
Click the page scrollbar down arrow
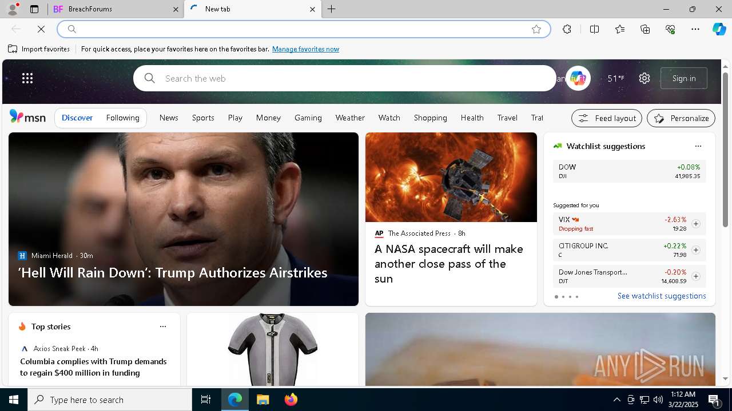pos(725,378)
